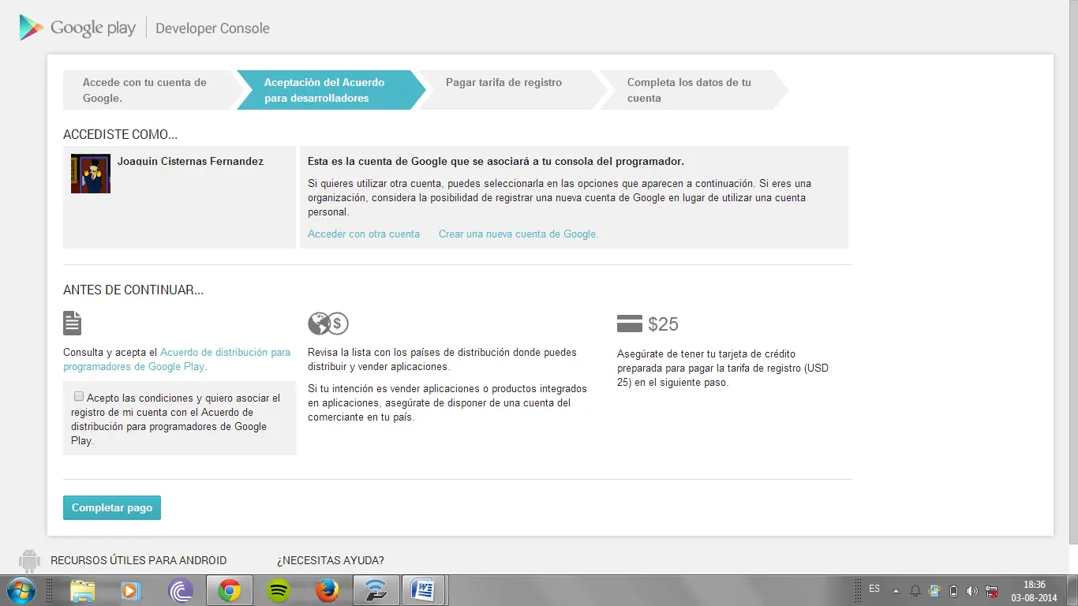Image resolution: width=1078 pixels, height=606 pixels.
Task: Open the purple BitTorrent taskbar icon
Action: click(181, 590)
